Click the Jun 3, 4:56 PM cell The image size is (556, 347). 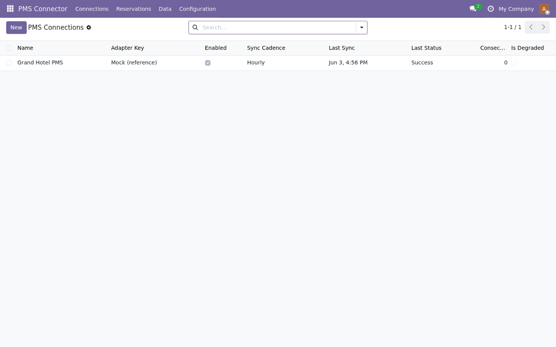pos(348,63)
